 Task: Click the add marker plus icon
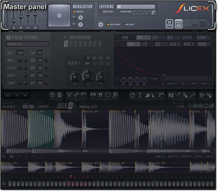[178, 95]
